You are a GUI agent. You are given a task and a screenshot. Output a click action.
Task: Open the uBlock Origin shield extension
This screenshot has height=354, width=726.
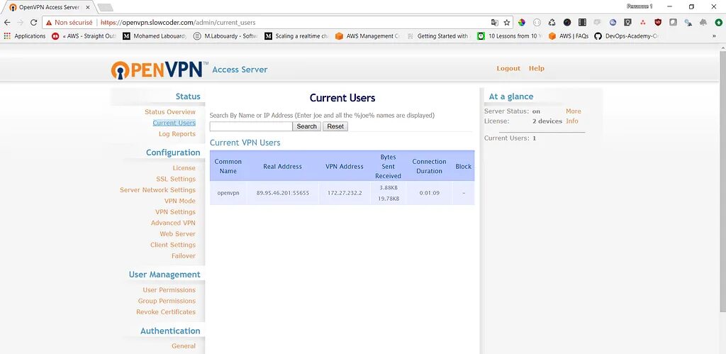pyautogui.click(x=658, y=22)
